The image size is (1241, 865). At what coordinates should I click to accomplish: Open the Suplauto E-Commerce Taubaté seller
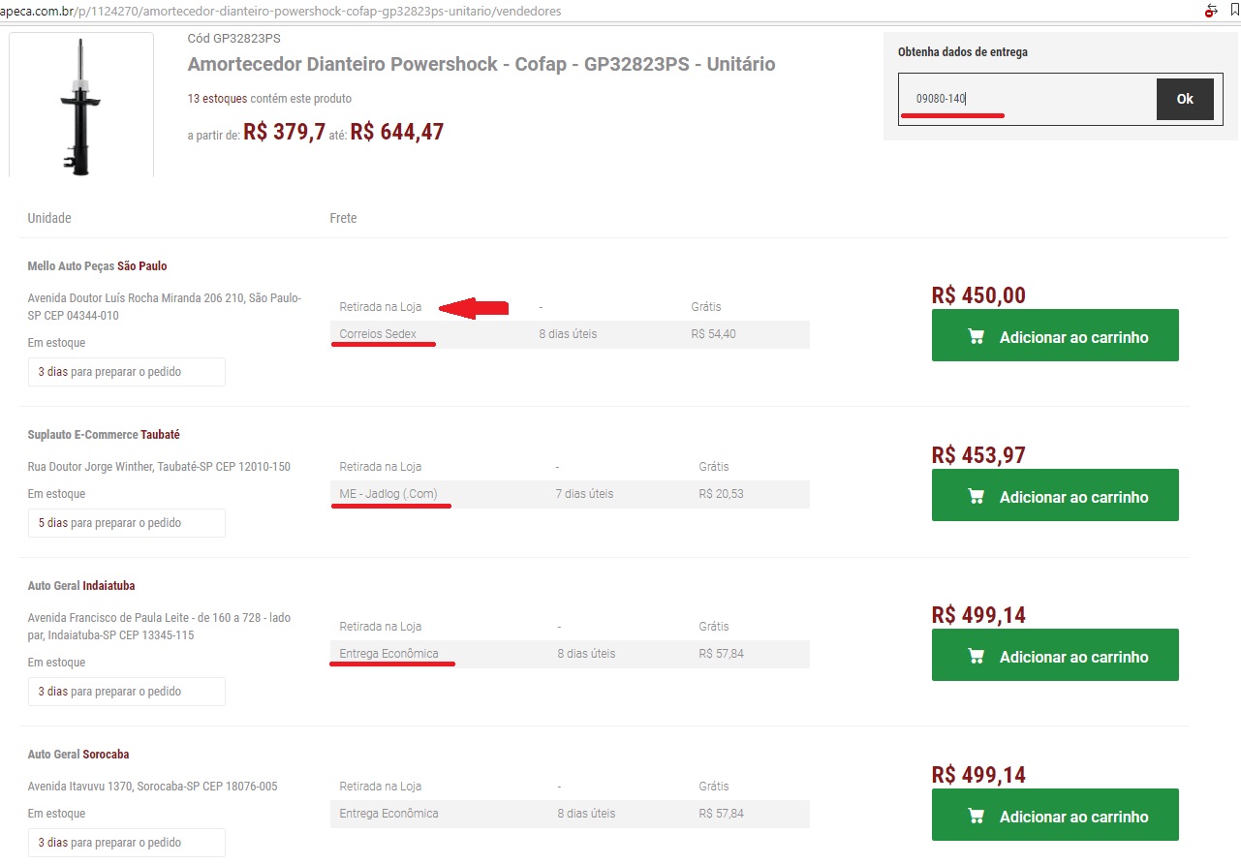[x=104, y=435]
